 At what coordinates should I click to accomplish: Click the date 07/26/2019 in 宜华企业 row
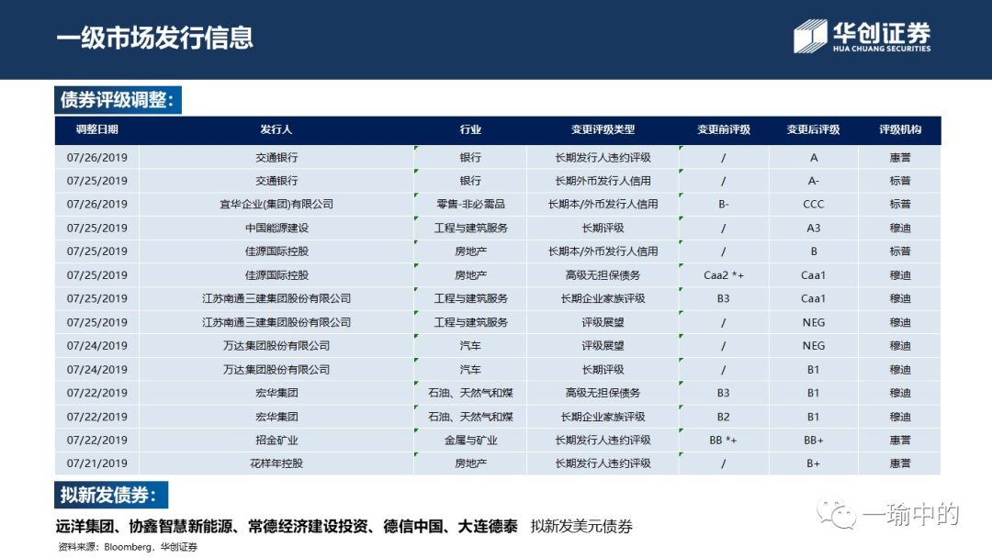point(96,204)
